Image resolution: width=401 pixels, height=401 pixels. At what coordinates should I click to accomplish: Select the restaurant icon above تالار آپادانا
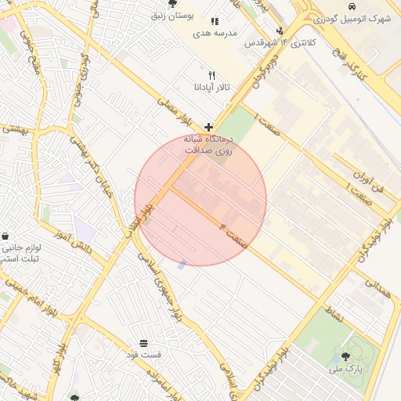[x=212, y=76]
